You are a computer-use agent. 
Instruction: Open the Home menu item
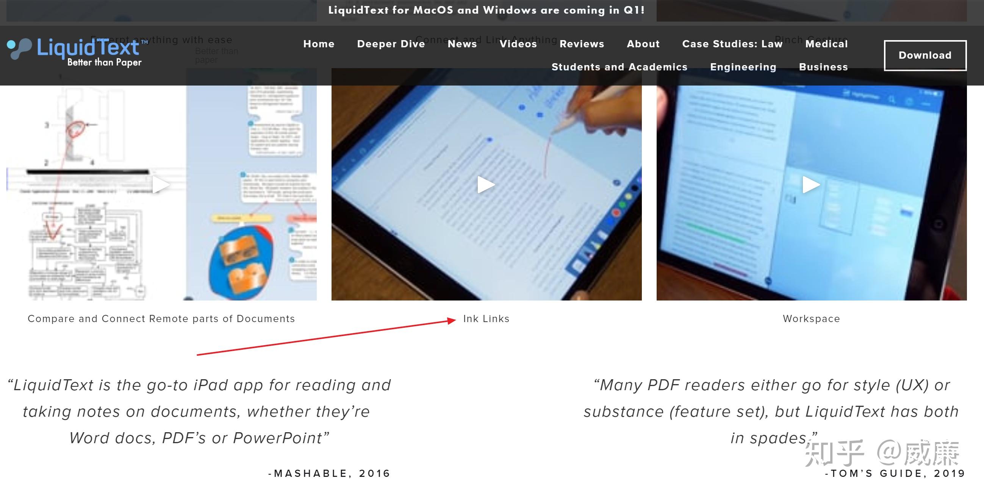(318, 44)
